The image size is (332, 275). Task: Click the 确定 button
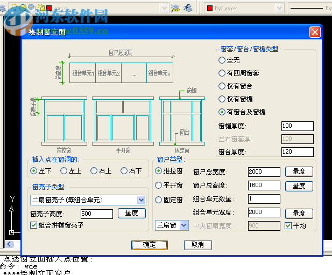(150, 245)
